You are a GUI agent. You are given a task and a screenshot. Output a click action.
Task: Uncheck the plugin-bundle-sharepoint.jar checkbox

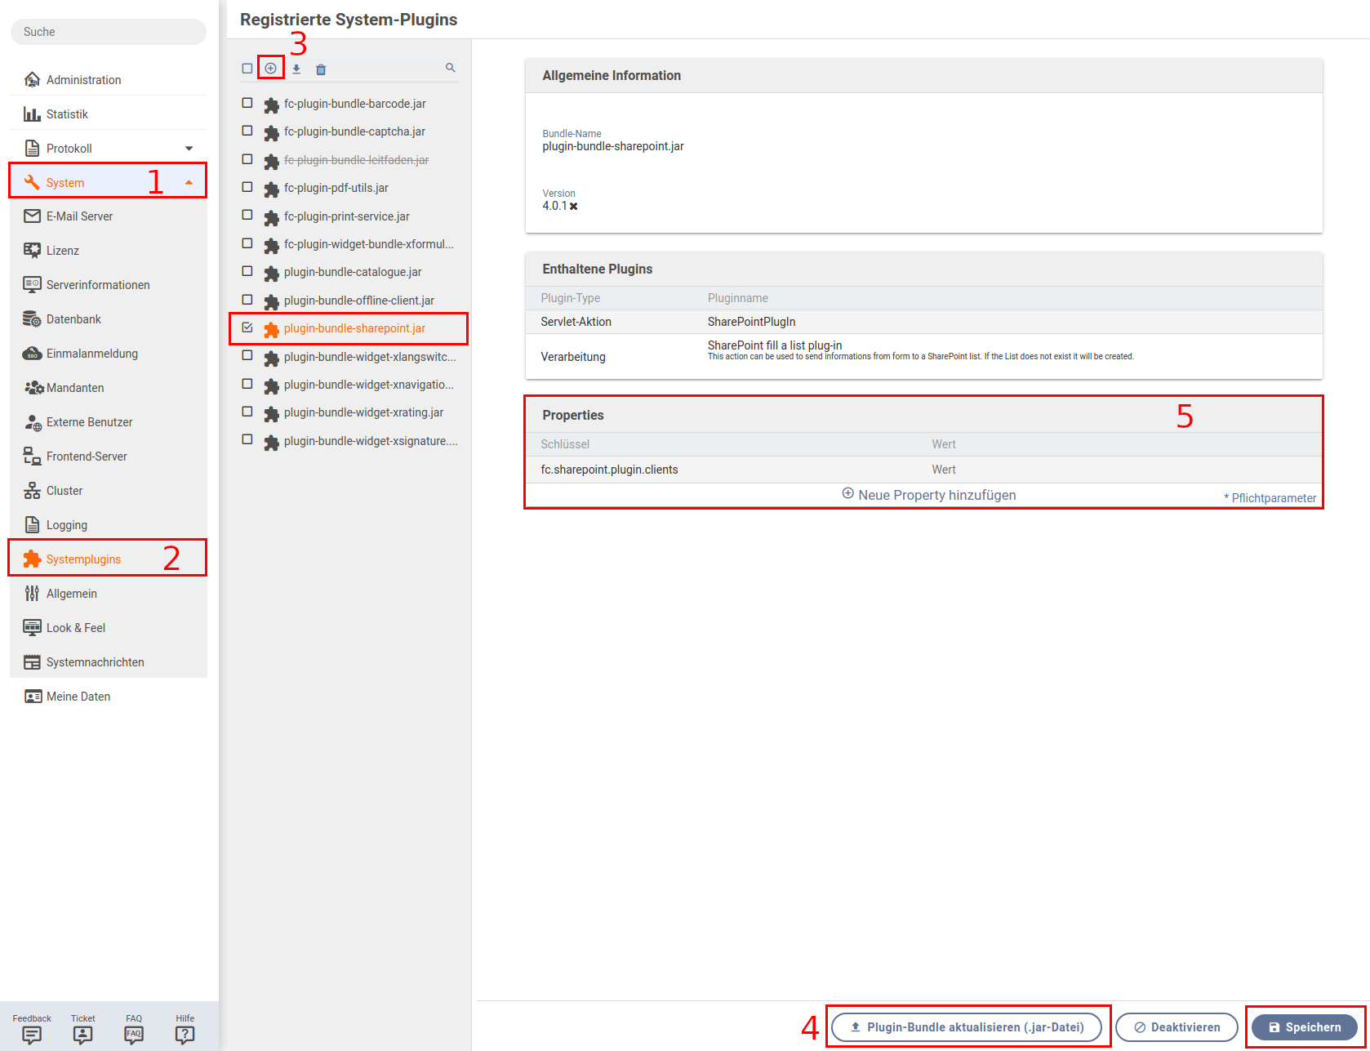click(247, 327)
